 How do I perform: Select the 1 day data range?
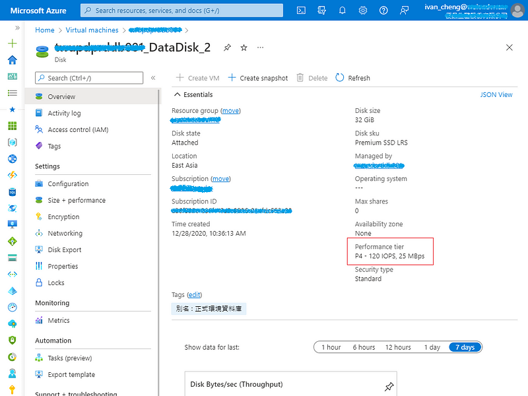[x=432, y=346]
